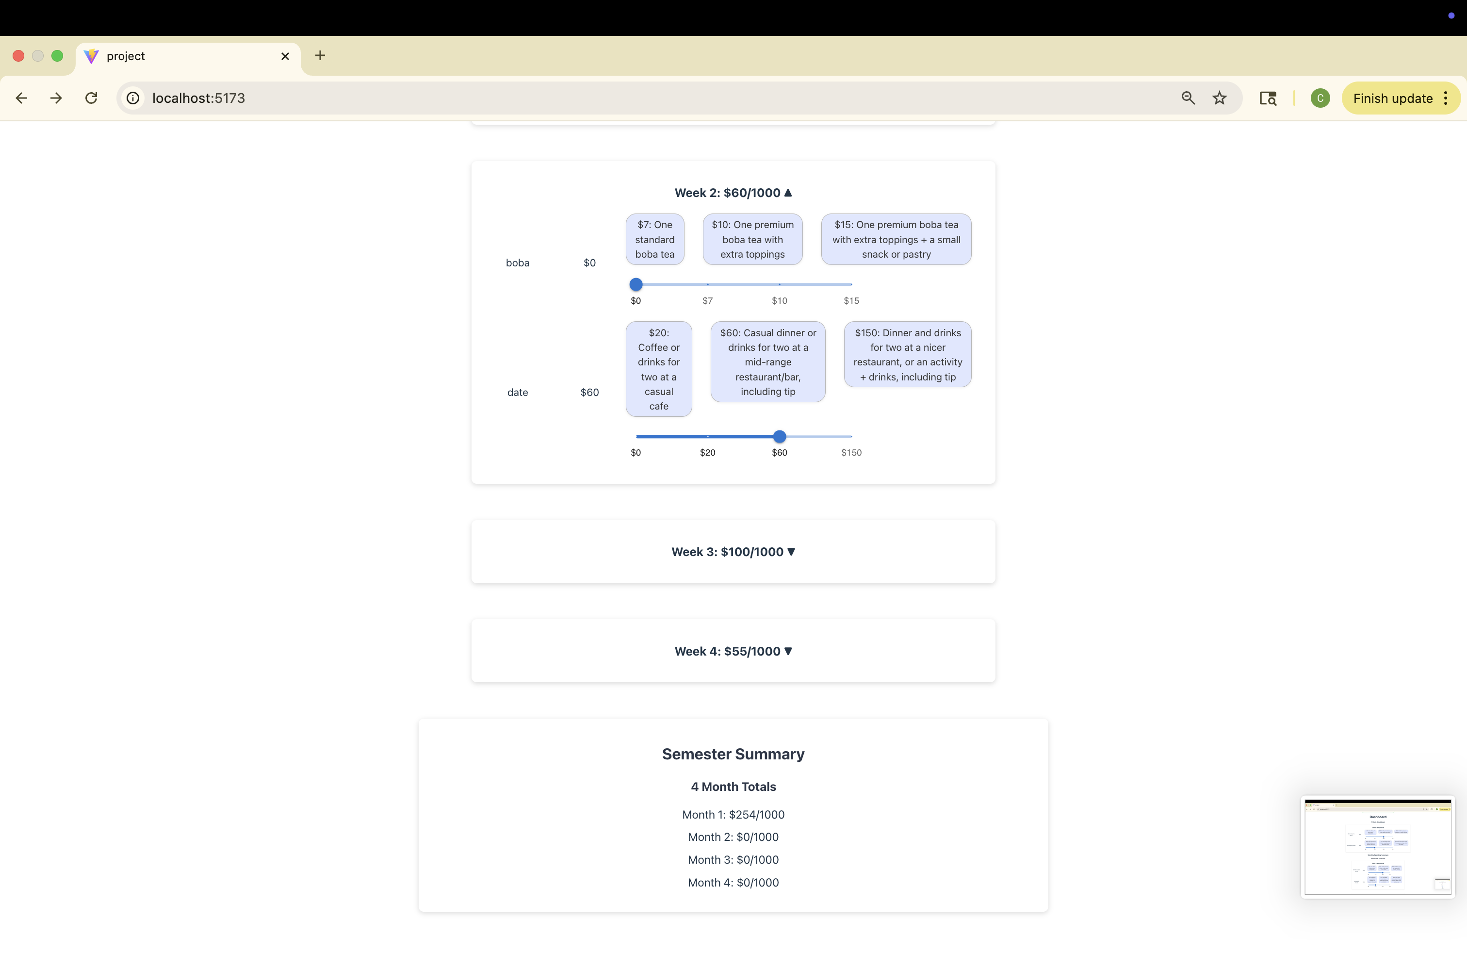This screenshot has width=1467, height=953.
Task: Click the date slider handle at $60
Action: pyautogui.click(x=779, y=436)
